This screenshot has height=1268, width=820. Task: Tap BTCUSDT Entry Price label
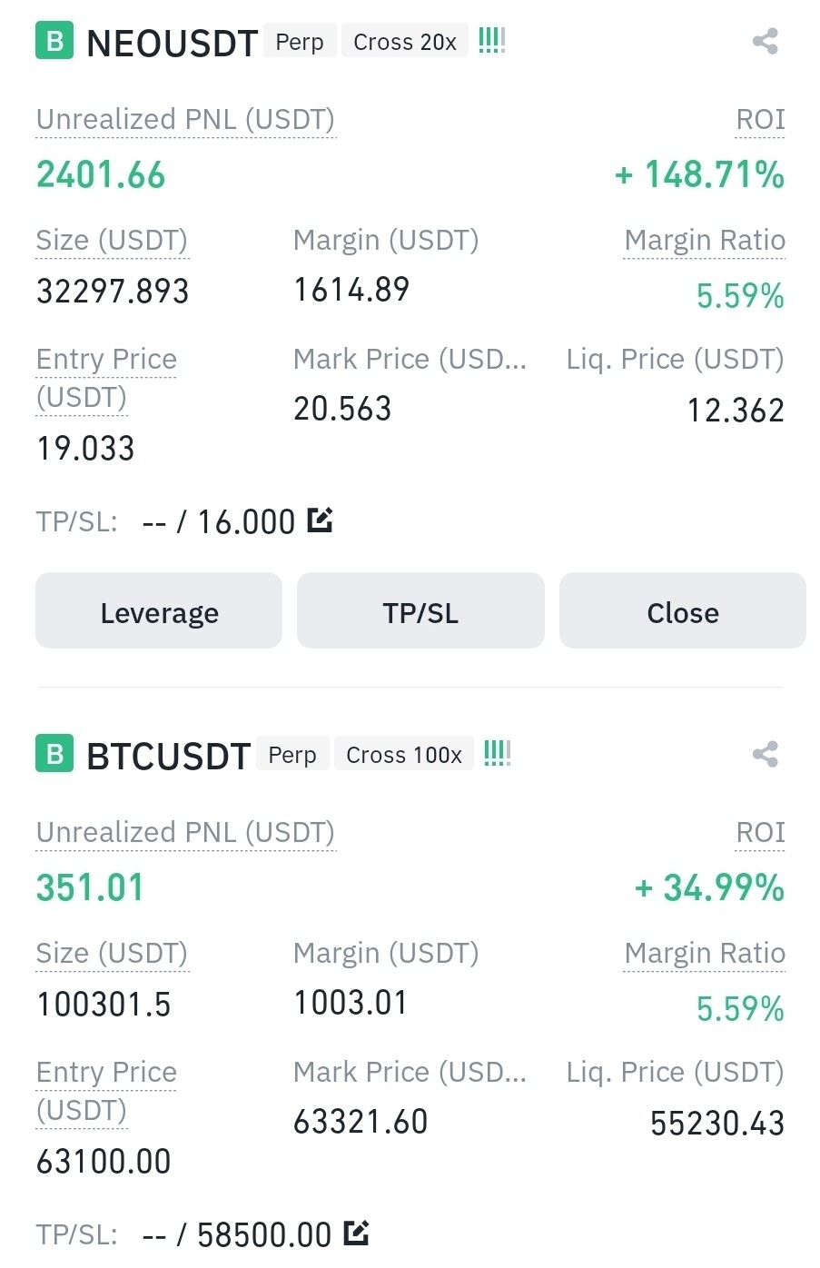pos(106,1073)
